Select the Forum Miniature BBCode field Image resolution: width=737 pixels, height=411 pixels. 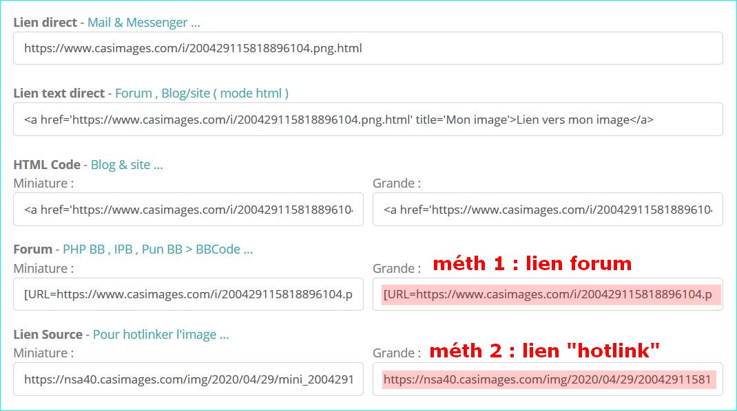[x=188, y=294]
